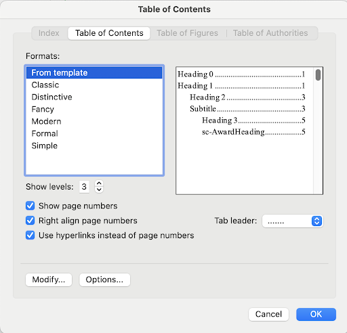Decrease Show levels with the down stepper arrow
The width and height of the screenshot is (347, 333).
click(99, 190)
